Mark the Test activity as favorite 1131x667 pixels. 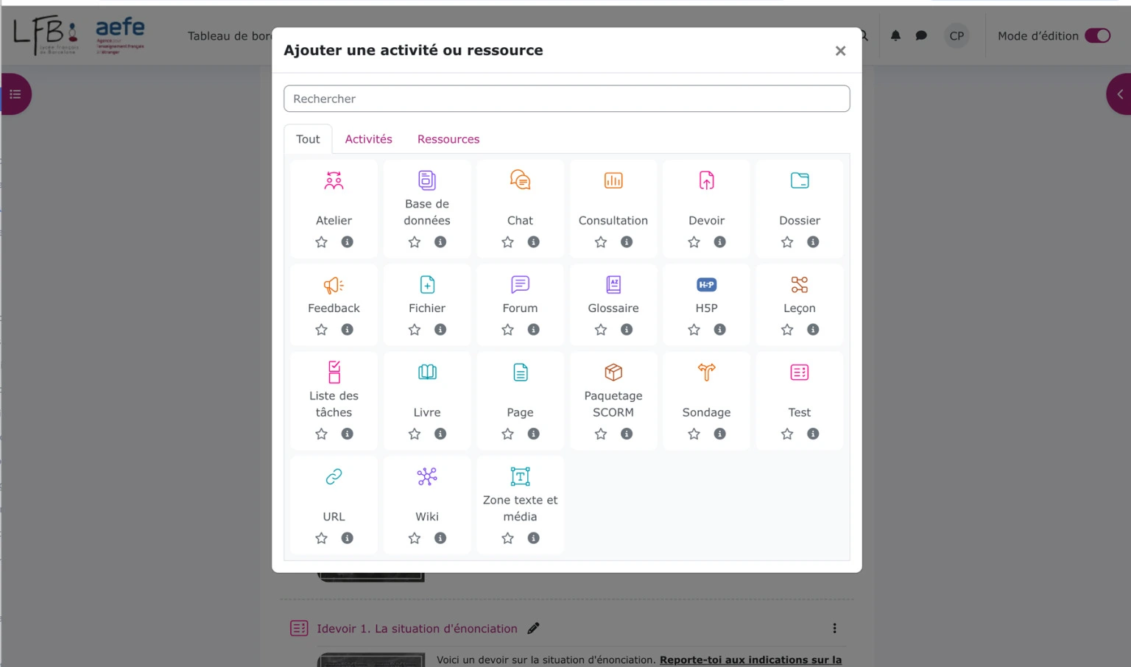pyautogui.click(x=787, y=434)
